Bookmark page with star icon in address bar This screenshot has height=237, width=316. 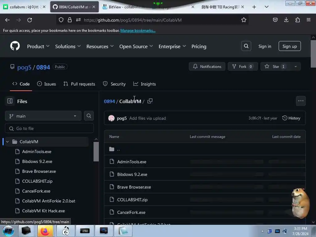[x=244, y=20]
